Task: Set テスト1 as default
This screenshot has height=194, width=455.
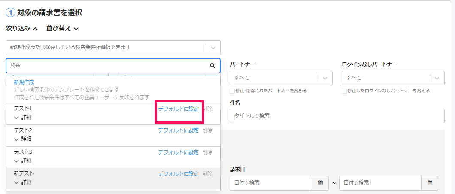Action: [x=178, y=109]
